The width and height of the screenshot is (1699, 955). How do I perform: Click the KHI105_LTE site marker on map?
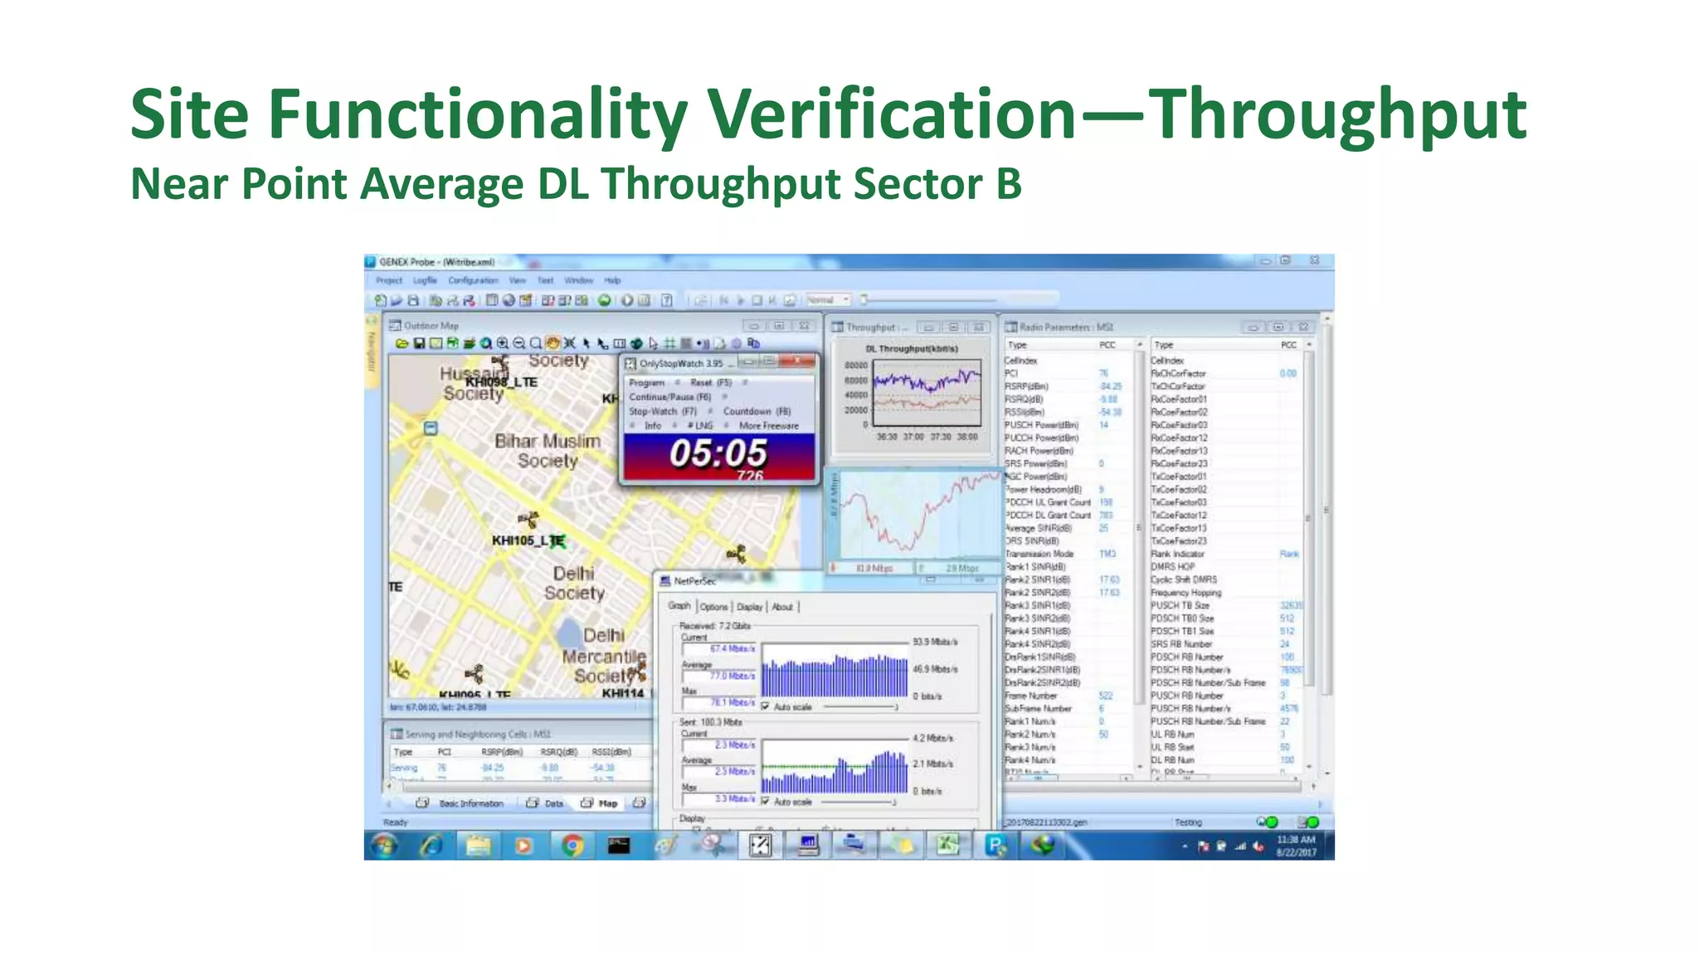click(529, 521)
